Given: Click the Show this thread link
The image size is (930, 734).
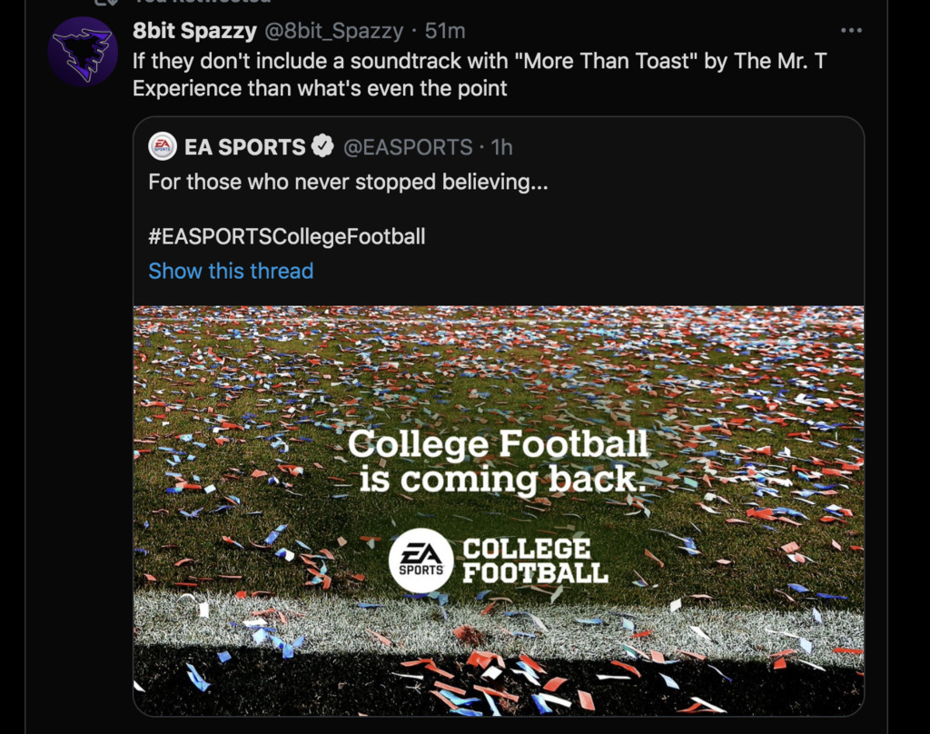Looking at the screenshot, I should pos(231,271).
